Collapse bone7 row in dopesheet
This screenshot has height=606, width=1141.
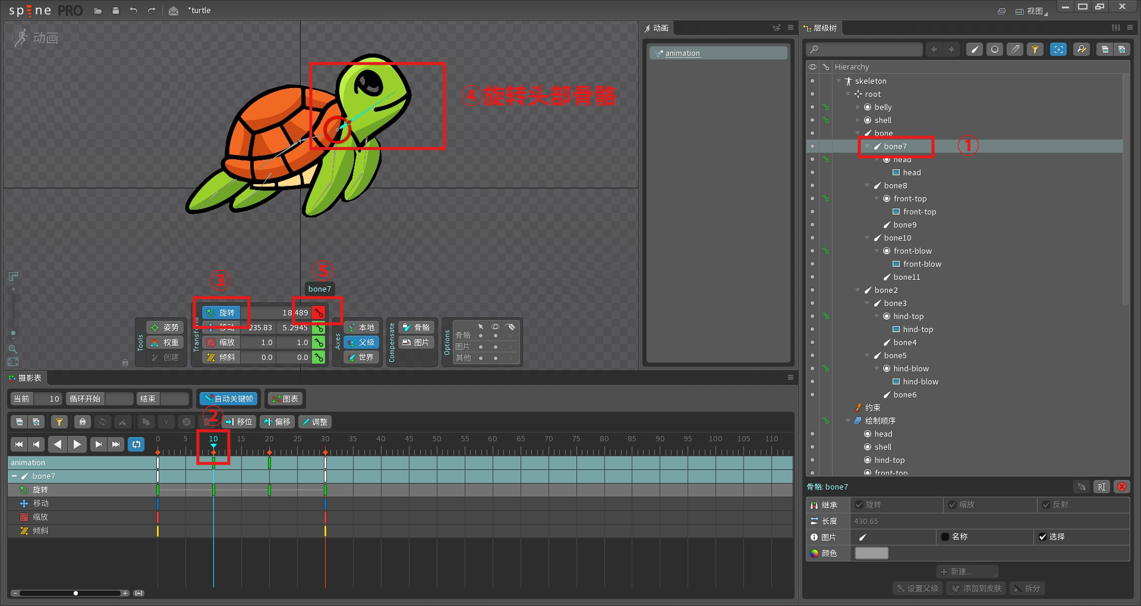(x=14, y=476)
